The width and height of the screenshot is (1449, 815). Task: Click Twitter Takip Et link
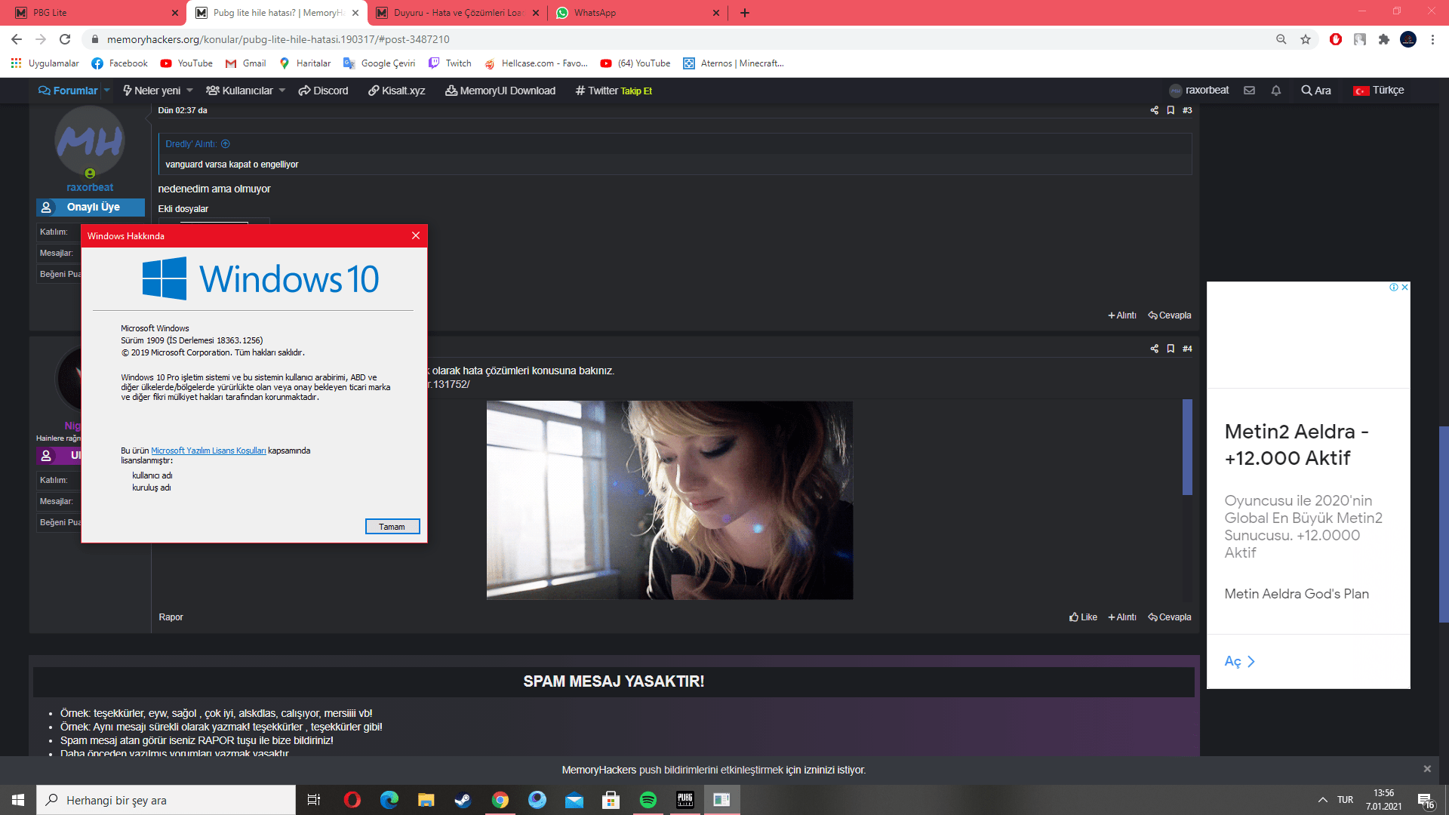(614, 91)
